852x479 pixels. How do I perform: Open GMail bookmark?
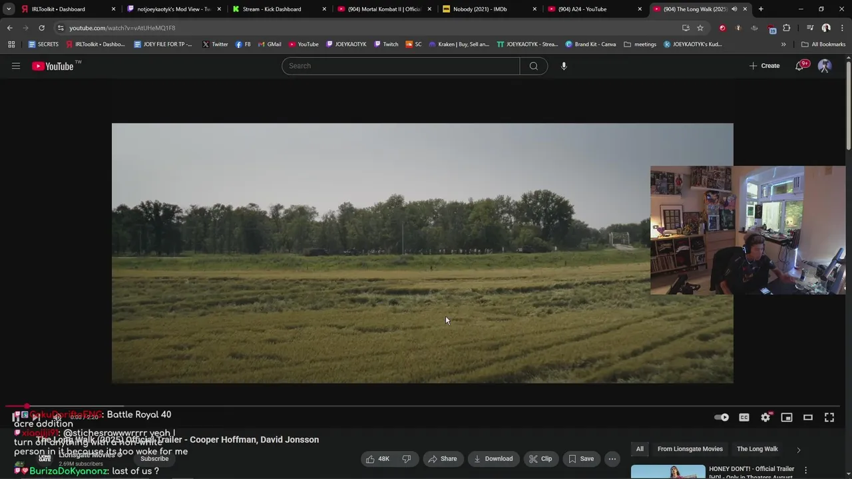coord(269,45)
